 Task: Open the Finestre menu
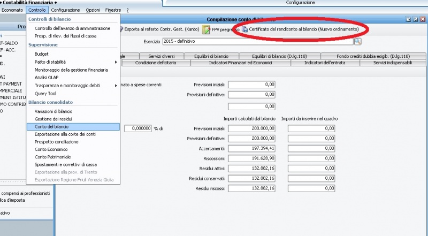pyautogui.click(x=113, y=10)
